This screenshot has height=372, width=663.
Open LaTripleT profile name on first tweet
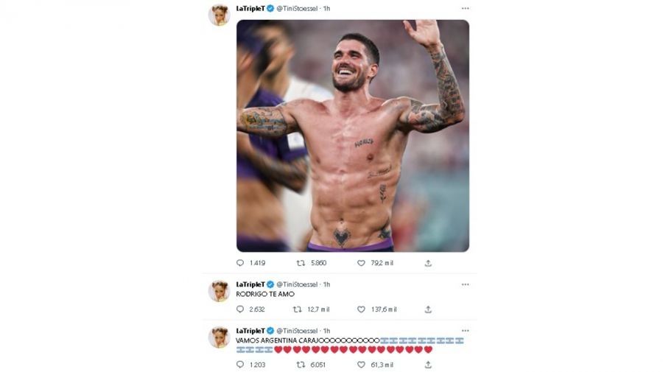point(250,9)
